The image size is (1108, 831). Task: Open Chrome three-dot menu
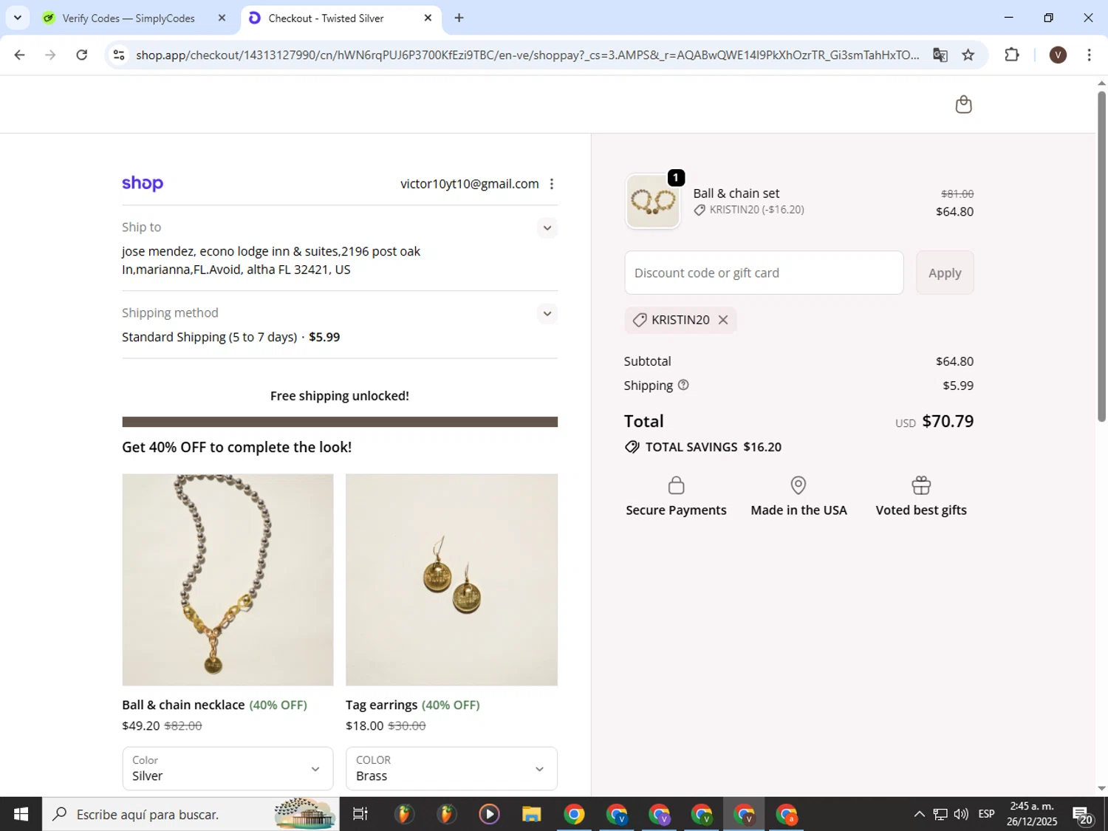point(1089,55)
